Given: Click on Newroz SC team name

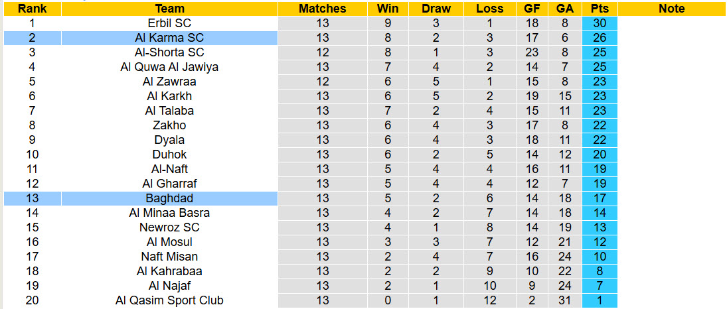Looking at the screenshot, I should coord(169,227).
